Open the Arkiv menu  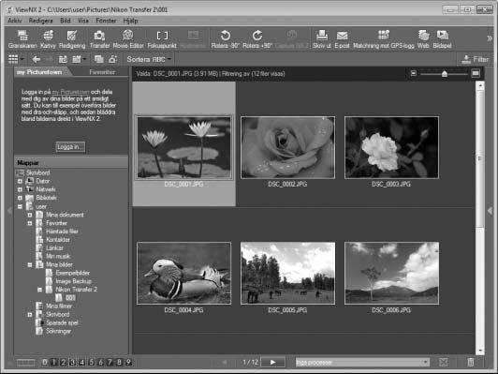(15, 21)
